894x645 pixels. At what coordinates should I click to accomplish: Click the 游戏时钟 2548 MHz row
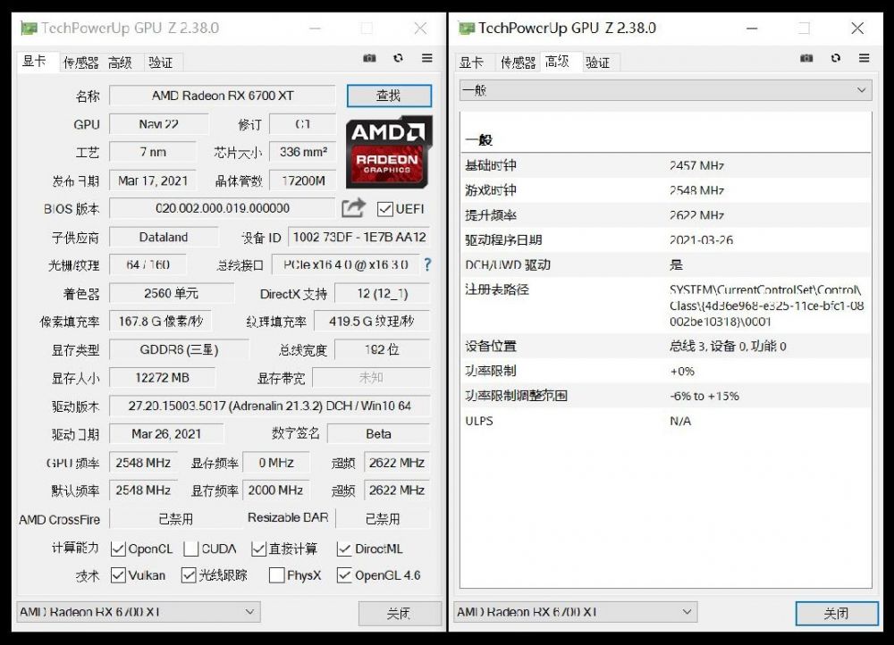pos(665,190)
